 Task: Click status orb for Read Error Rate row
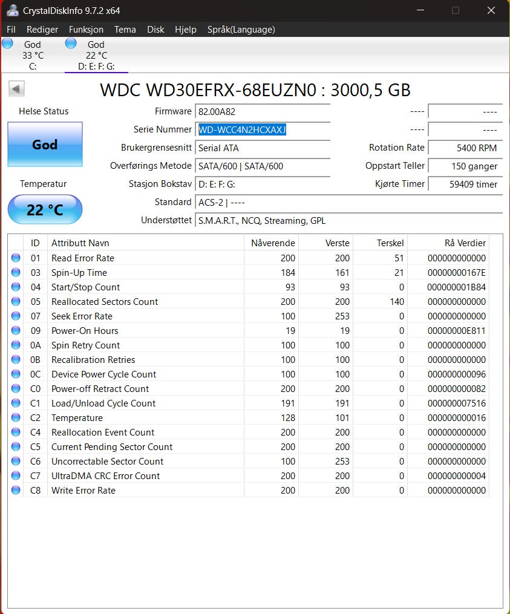[x=16, y=258]
